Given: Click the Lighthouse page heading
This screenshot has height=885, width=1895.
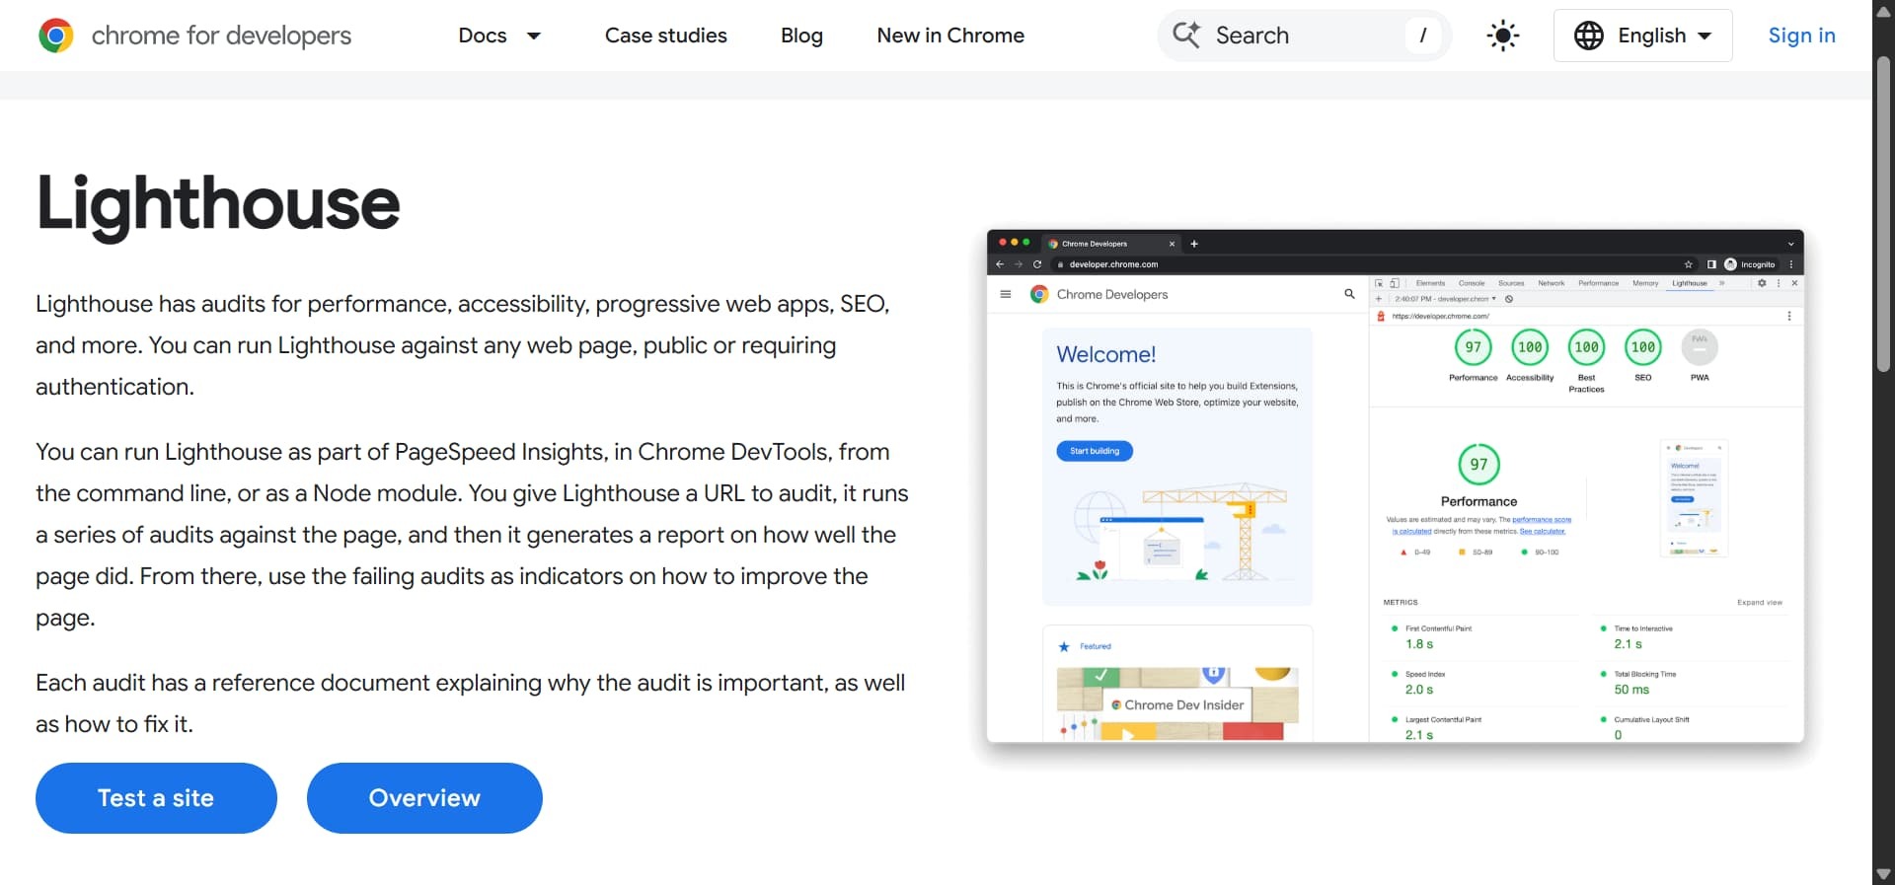Looking at the screenshot, I should tap(218, 203).
